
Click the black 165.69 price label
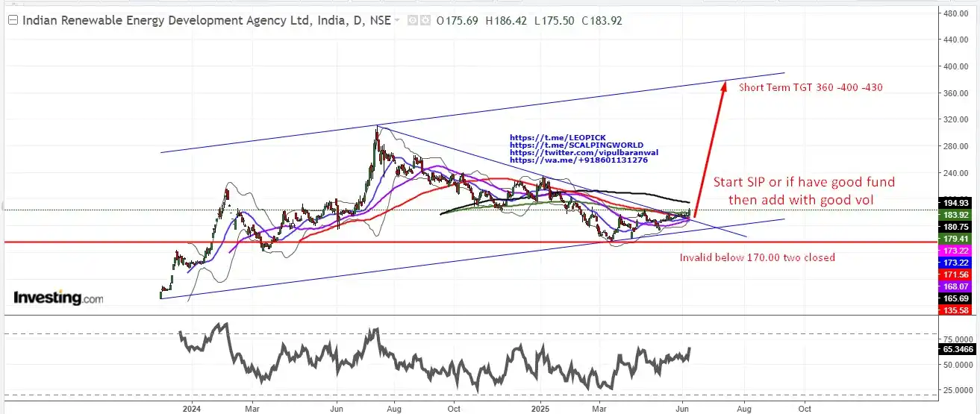click(956, 298)
